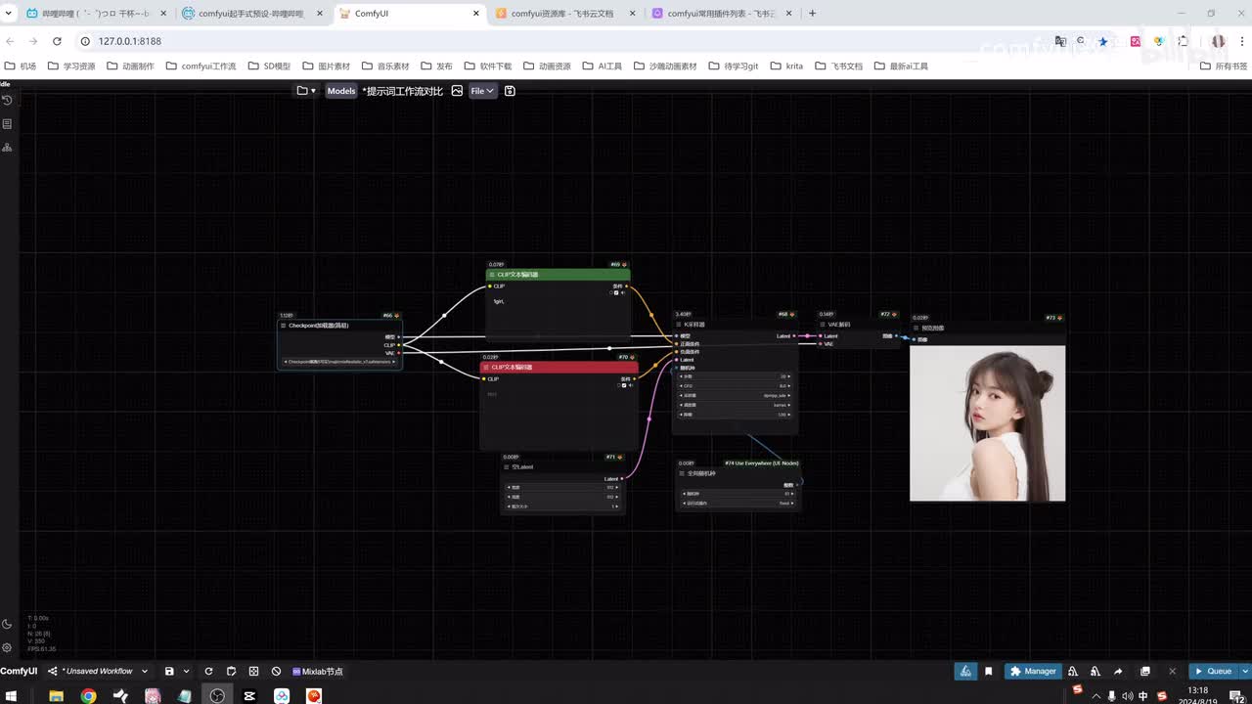
Task: Click the refresh icon in the bottom bar
Action: [208, 672]
